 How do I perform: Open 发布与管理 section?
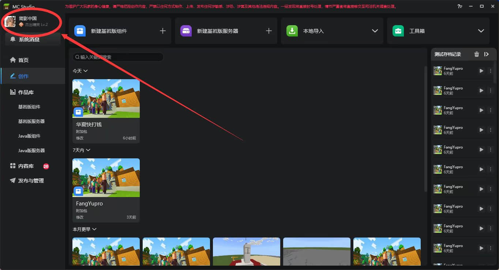(x=31, y=181)
